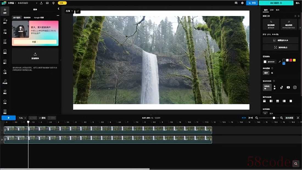
Task: Click the settings gear icon in top bar
Action: click(242, 3)
